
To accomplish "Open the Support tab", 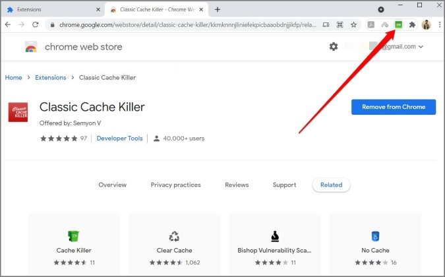I will coord(284,185).
